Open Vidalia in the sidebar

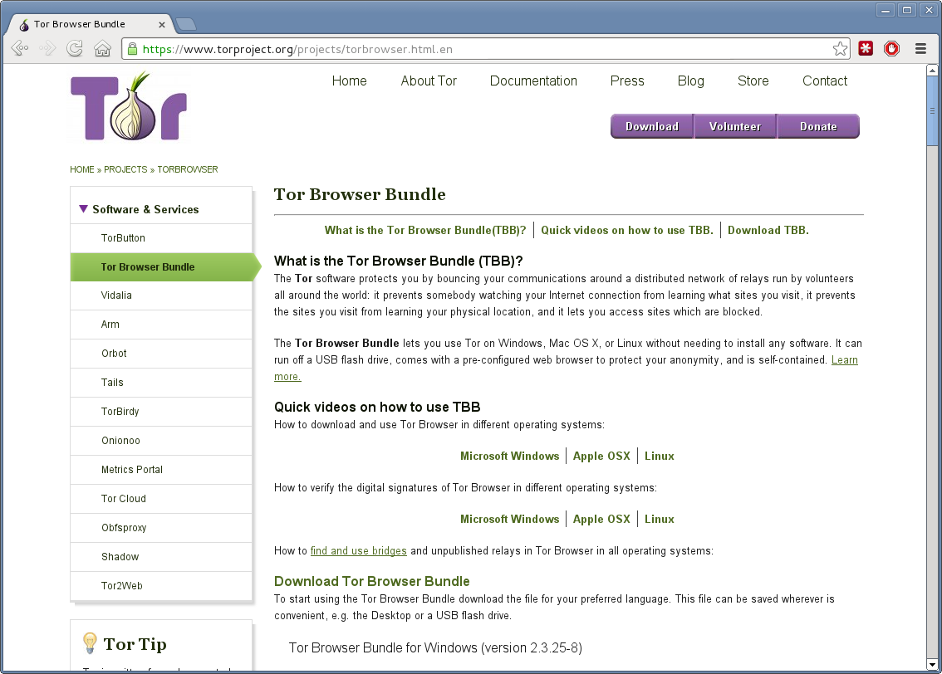[x=161, y=295]
